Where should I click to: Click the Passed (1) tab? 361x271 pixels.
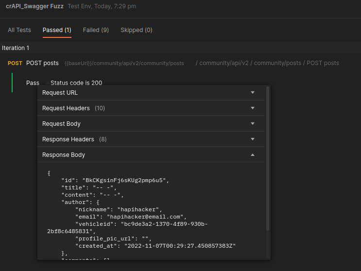[57, 30]
